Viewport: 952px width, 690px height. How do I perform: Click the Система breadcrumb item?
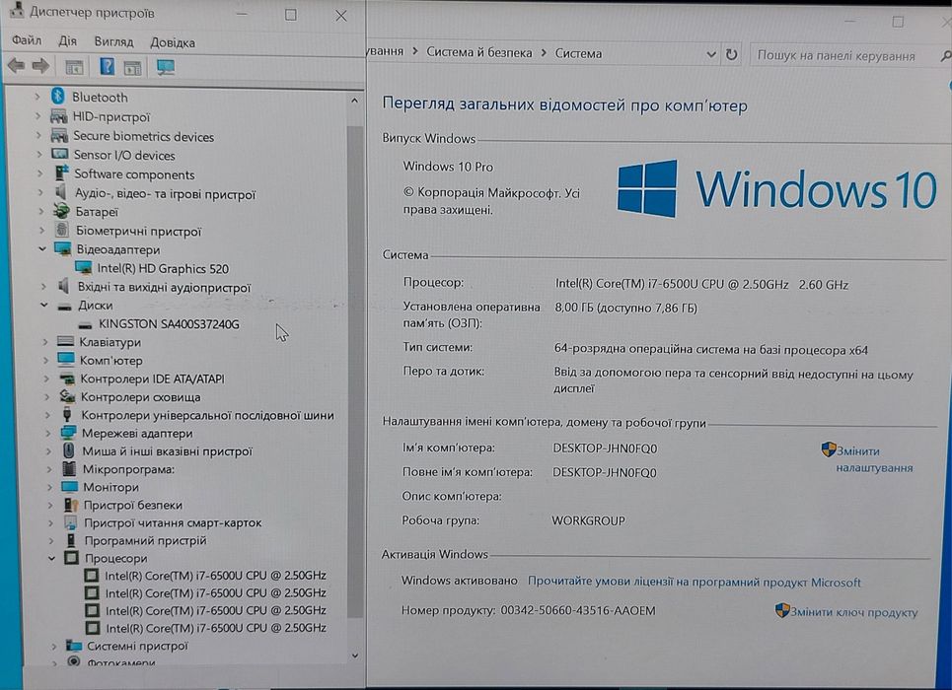coord(579,53)
